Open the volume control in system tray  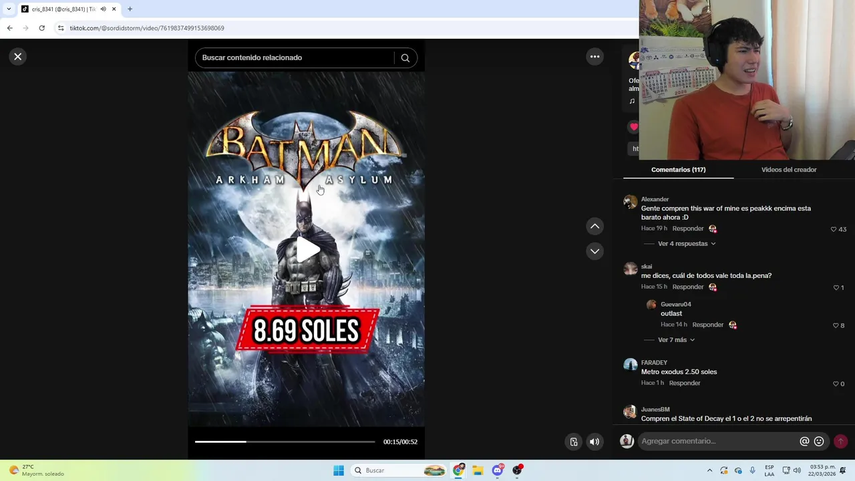[x=797, y=470]
